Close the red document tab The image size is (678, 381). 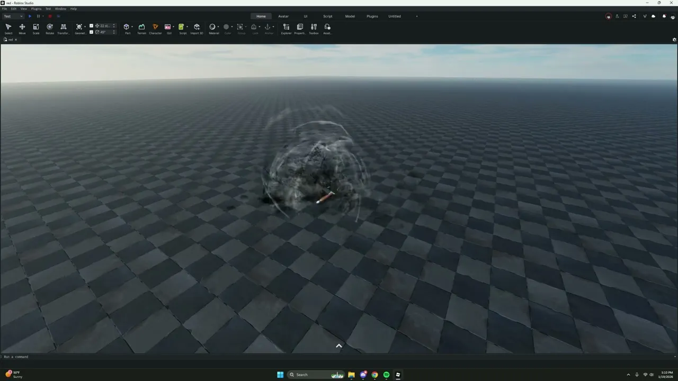[x=16, y=40]
